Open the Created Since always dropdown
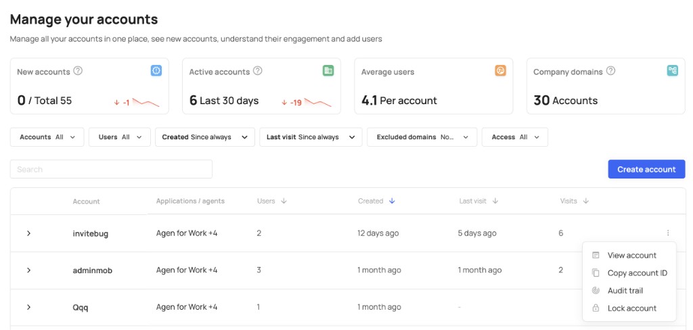693x330 pixels. pos(205,137)
